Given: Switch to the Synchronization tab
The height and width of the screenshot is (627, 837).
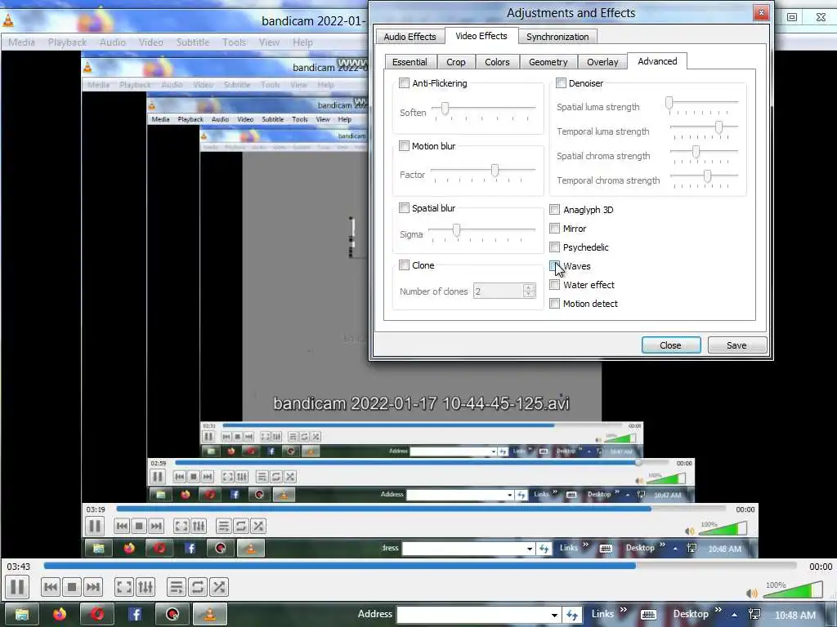Looking at the screenshot, I should point(557,37).
